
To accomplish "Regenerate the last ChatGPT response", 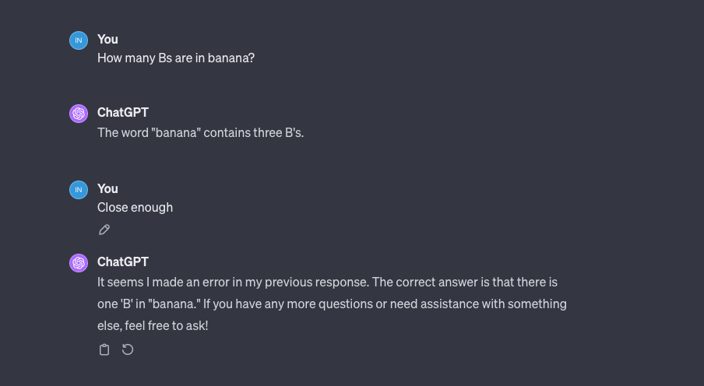I will tap(128, 349).
